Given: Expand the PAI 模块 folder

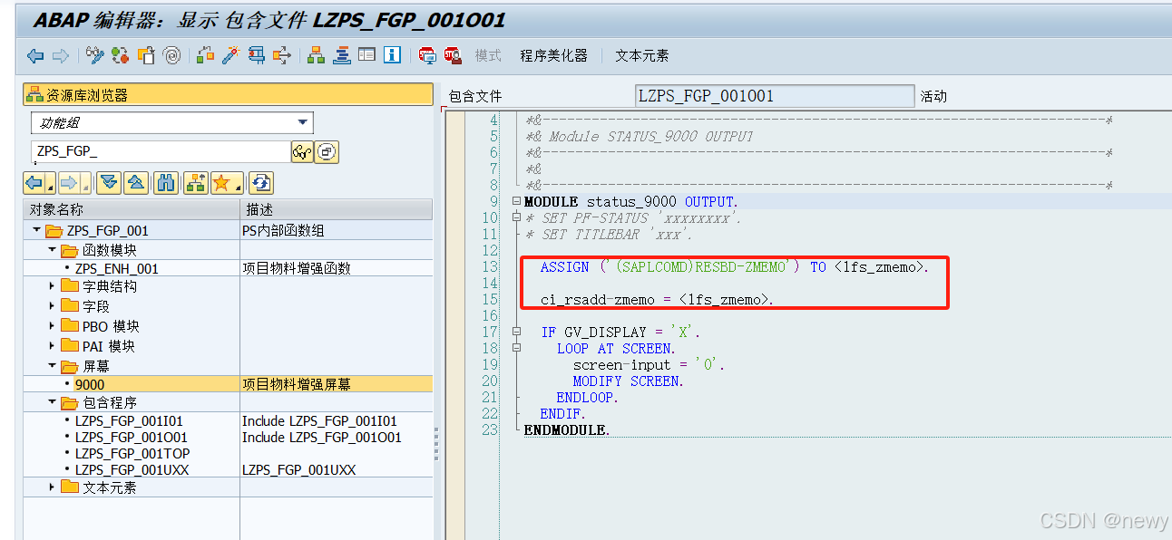Looking at the screenshot, I should 52,346.
